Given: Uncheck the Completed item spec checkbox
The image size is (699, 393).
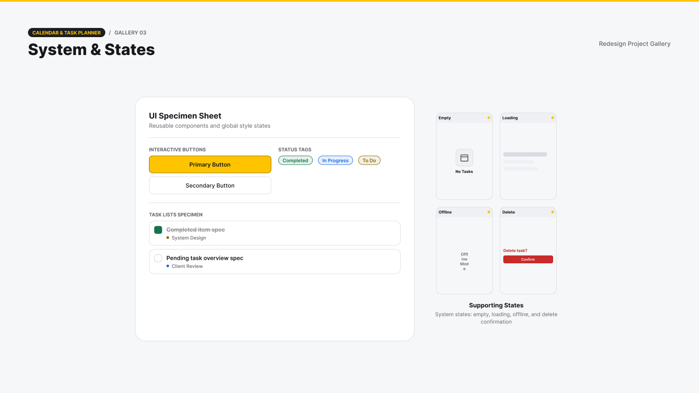Looking at the screenshot, I should [x=158, y=230].
